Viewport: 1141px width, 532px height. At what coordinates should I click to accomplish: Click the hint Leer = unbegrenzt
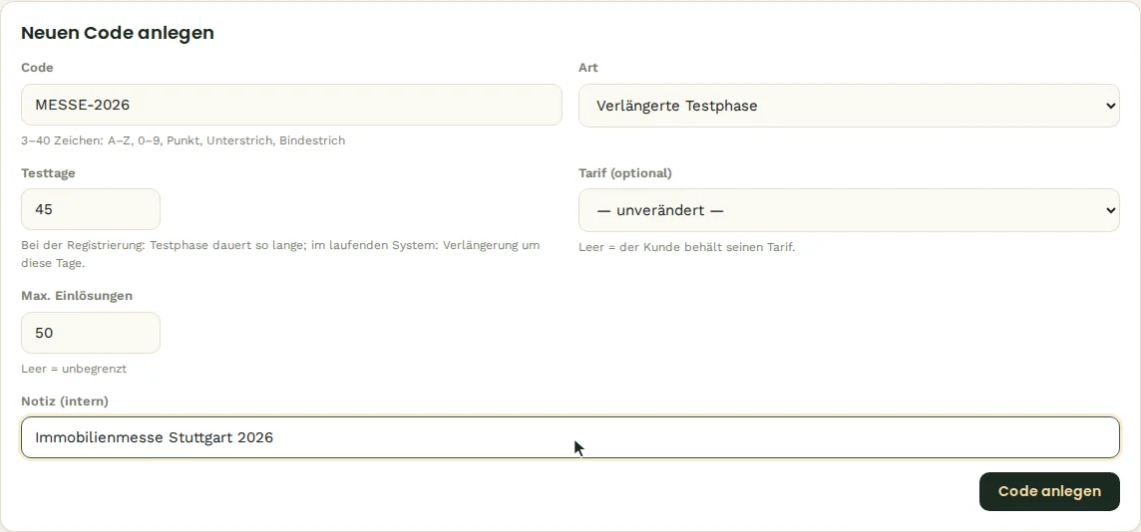click(74, 369)
